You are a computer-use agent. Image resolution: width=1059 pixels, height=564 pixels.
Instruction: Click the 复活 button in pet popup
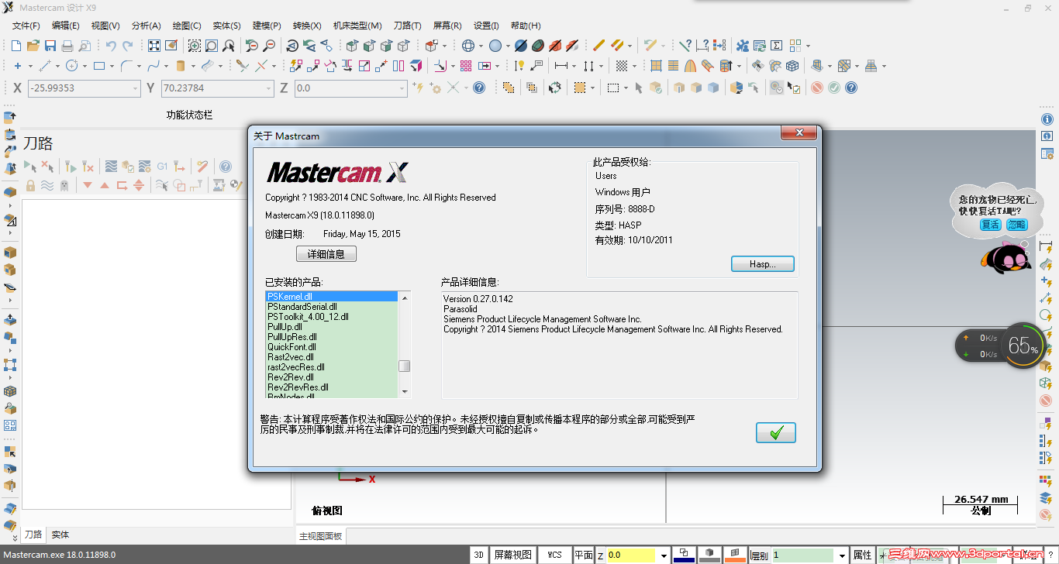point(990,225)
